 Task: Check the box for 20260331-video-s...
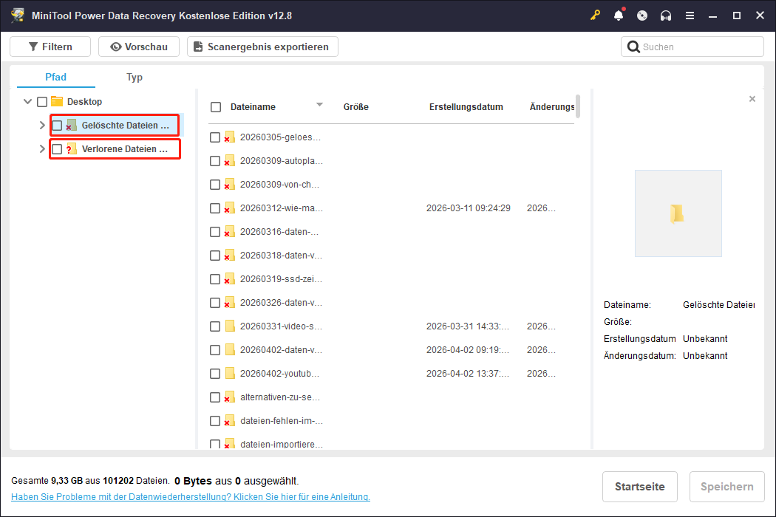click(x=215, y=326)
